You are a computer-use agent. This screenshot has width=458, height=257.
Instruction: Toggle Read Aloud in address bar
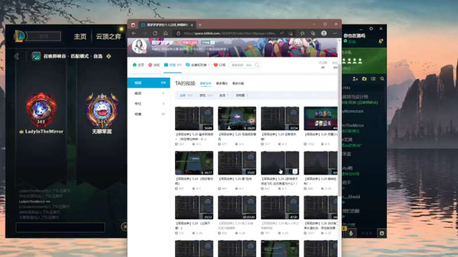coord(282,33)
